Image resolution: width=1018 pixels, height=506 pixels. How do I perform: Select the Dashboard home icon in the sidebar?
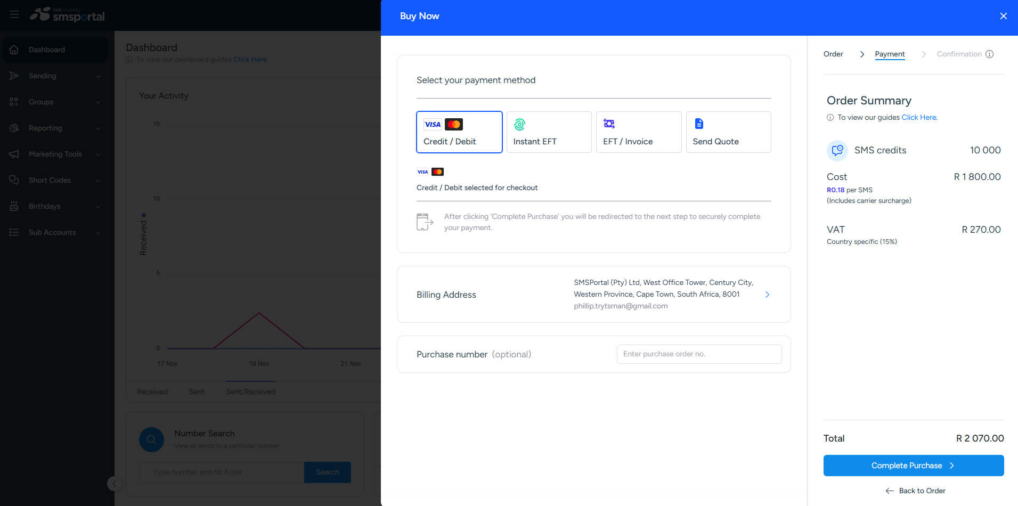tap(14, 50)
